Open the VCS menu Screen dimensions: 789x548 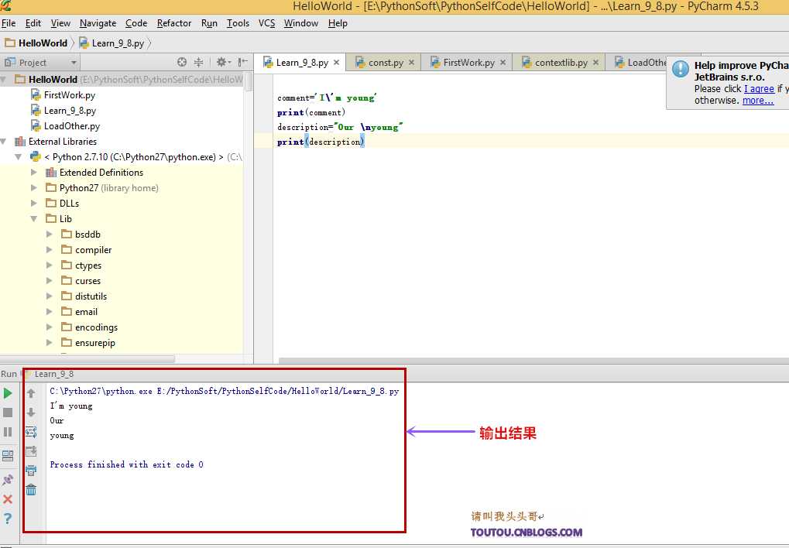point(266,23)
